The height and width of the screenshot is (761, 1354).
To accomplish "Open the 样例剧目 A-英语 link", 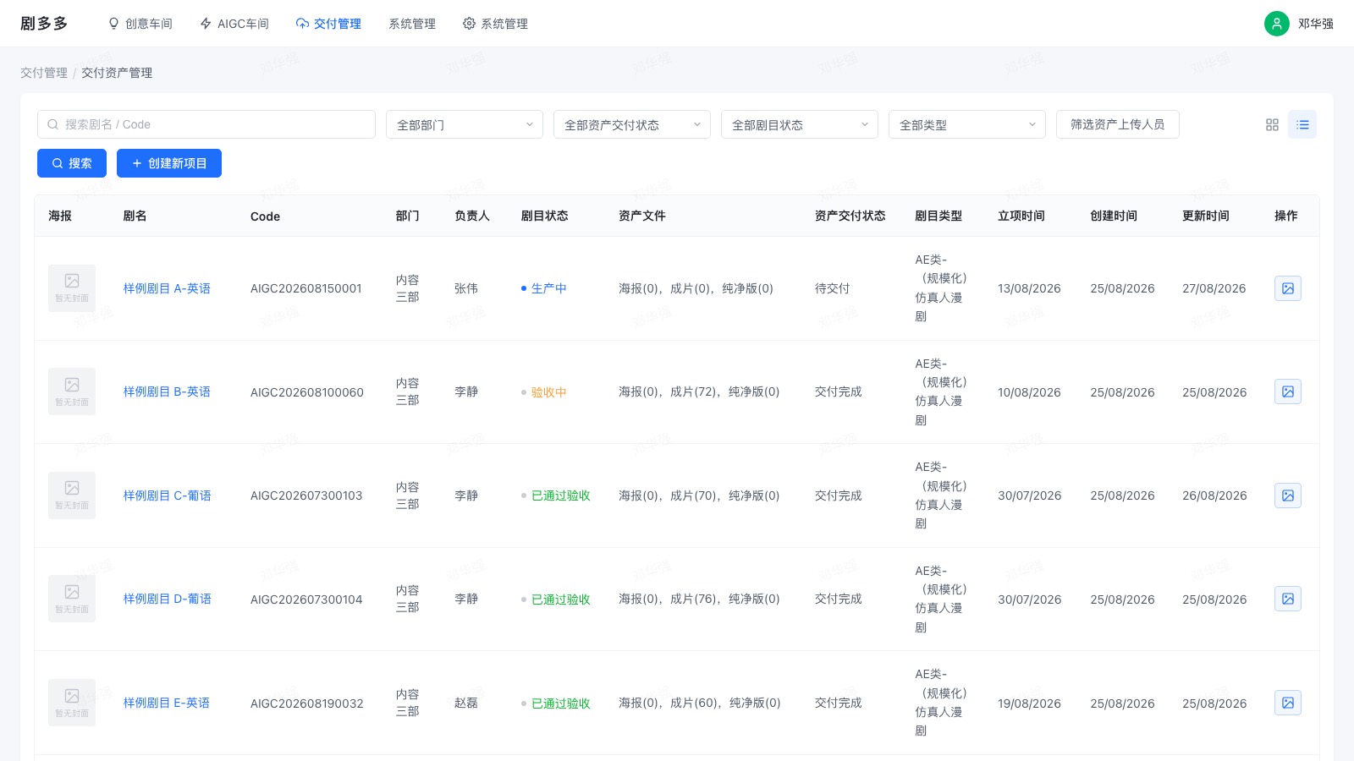I will (x=167, y=288).
